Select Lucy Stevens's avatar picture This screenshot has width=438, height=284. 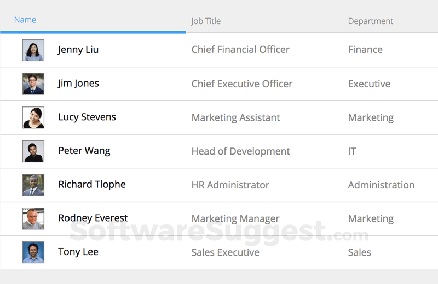(33, 117)
